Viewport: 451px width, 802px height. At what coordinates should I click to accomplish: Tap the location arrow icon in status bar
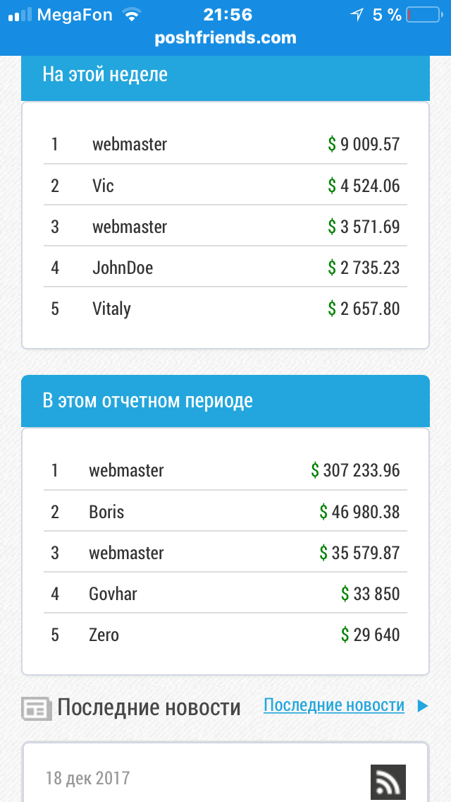pyautogui.click(x=357, y=15)
